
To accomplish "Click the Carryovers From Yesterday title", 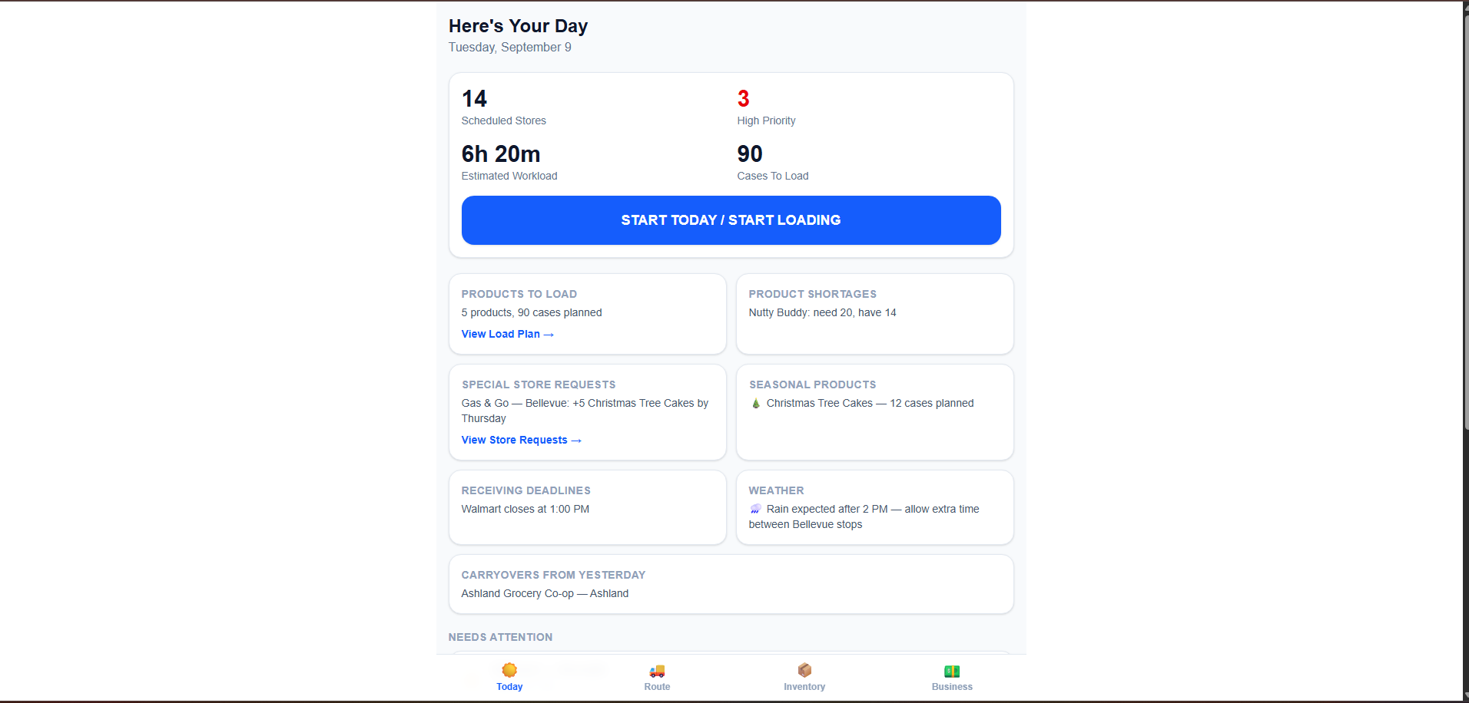I will click(x=553, y=575).
